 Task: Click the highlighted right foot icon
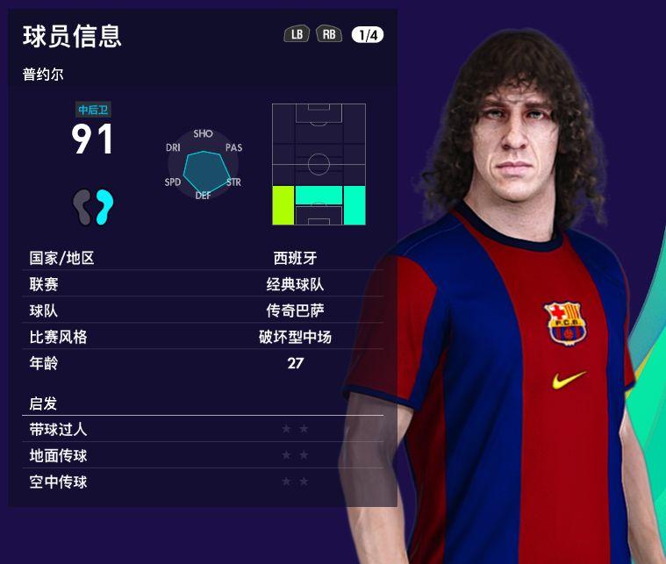pyautogui.click(x=104, y=207)
